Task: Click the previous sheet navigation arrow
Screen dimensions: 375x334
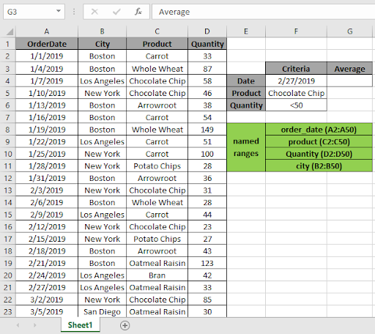Action: (x=18, y=325)
